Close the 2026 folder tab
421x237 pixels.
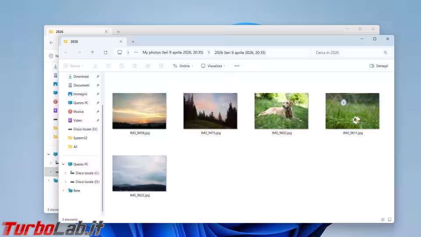click(121, 42)
